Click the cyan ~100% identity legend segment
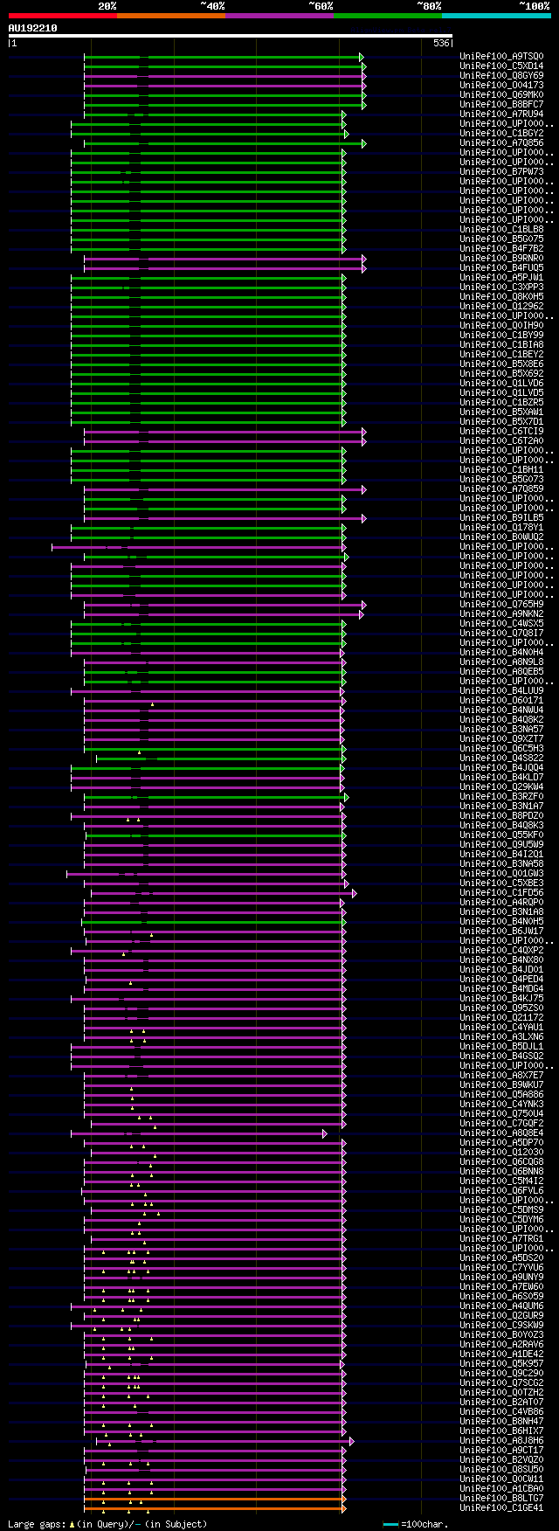 pos(496,16)
